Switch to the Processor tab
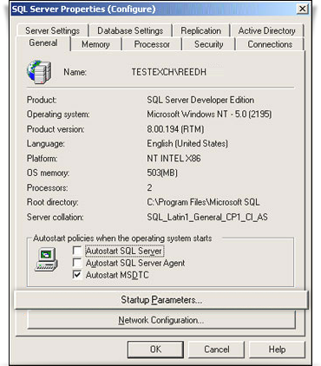 [152, 44]
